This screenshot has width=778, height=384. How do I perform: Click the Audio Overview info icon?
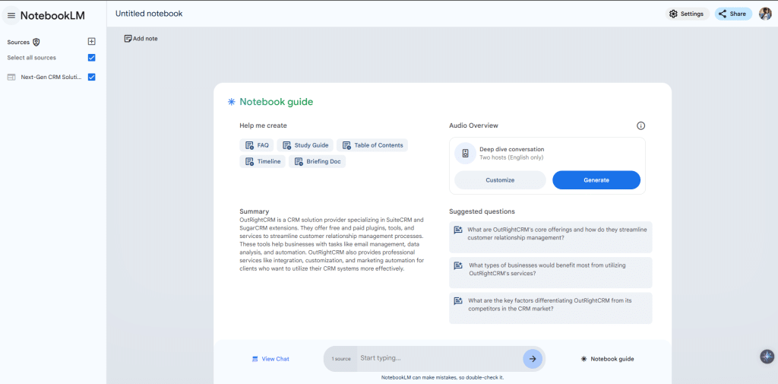coord(640,125)
